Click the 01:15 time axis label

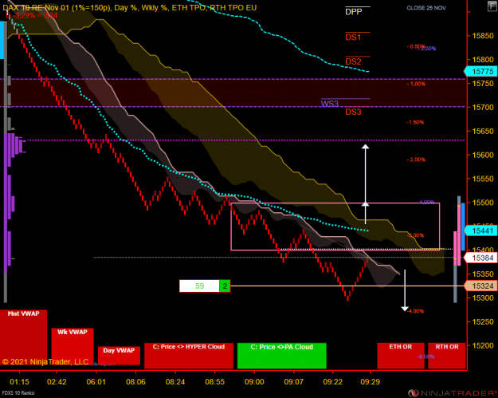(19, 382)
